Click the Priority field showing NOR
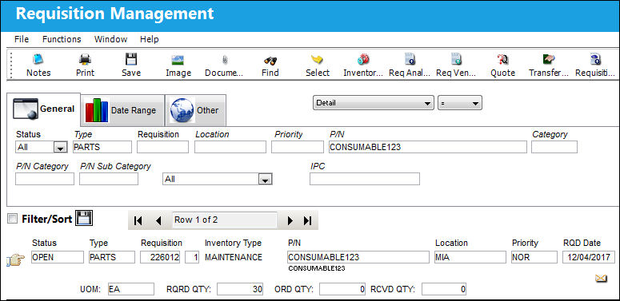Screen dimensions: 620x301 click(534, 257)
